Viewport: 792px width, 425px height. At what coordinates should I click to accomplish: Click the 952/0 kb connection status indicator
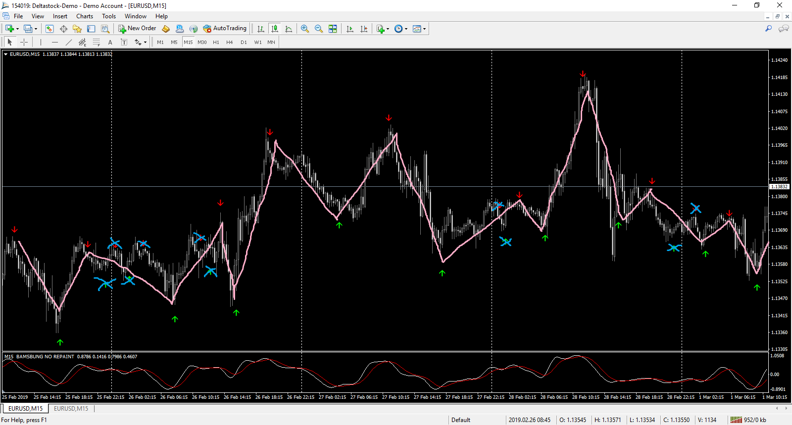pyautogui.click(x=748, y=420)
